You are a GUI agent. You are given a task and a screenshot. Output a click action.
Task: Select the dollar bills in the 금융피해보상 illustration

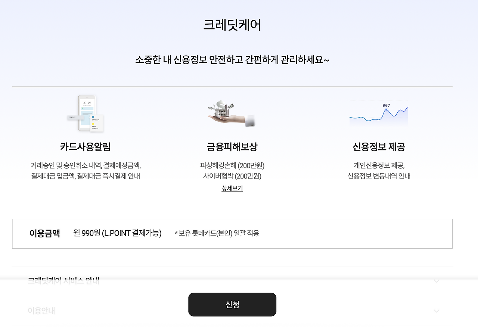[231, 106]
